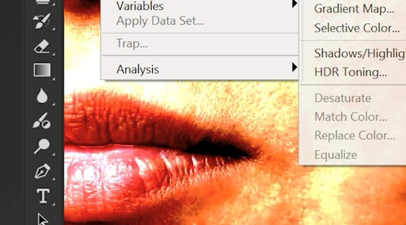406x225 pixels.
Task: Select the Eraser tool
Action: 42,47
